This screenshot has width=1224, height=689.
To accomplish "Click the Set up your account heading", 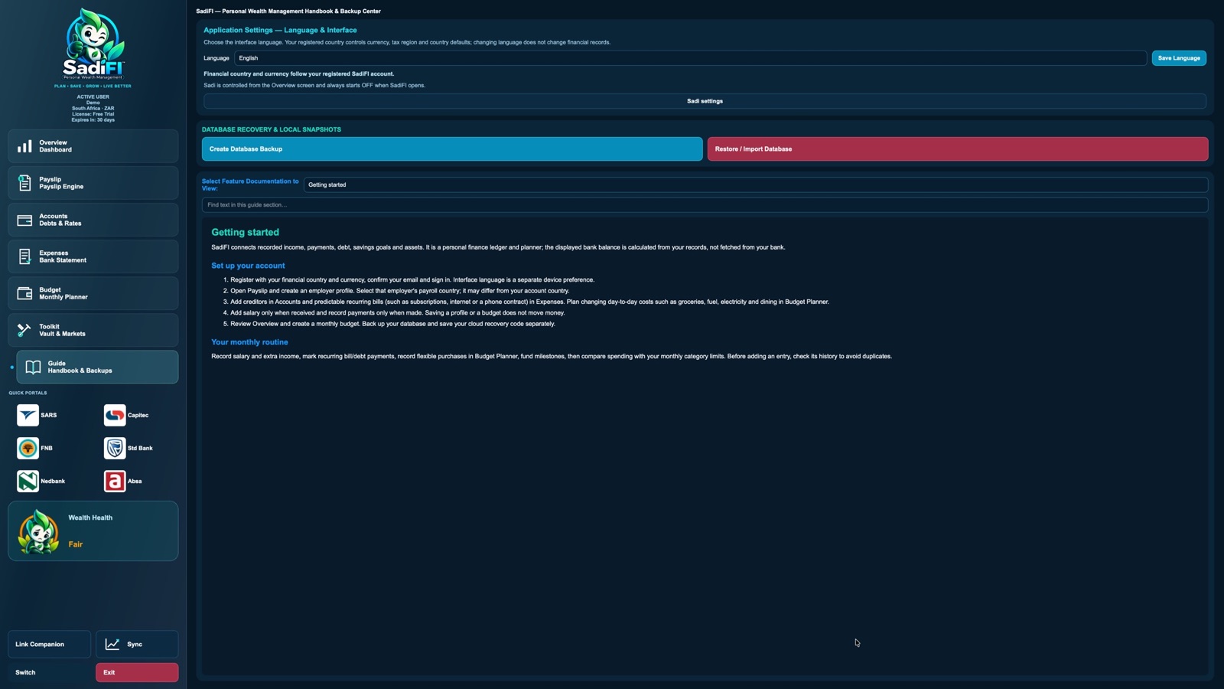I will point(248,266).
